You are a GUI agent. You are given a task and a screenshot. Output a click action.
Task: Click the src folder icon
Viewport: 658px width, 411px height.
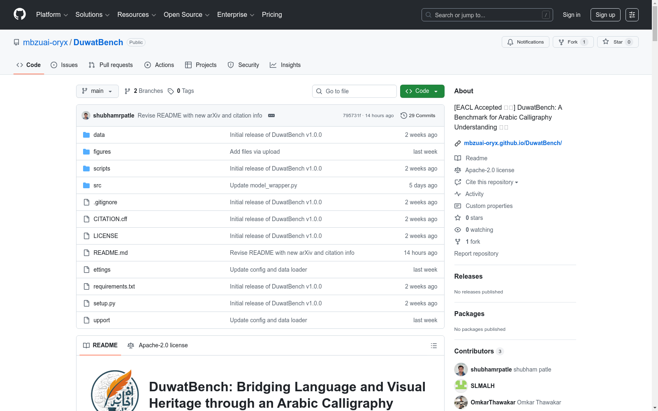(x=86, y=185)
